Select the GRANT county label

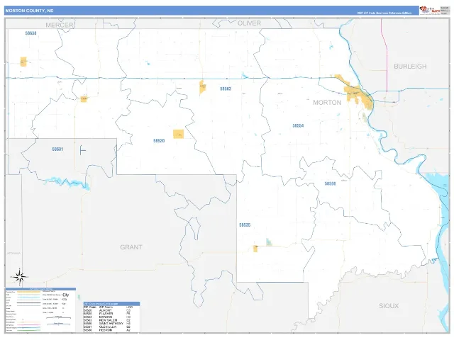131,247
